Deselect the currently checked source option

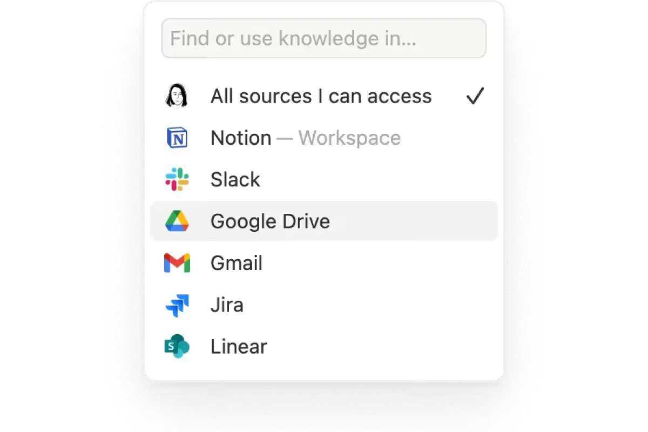point(321,96)
